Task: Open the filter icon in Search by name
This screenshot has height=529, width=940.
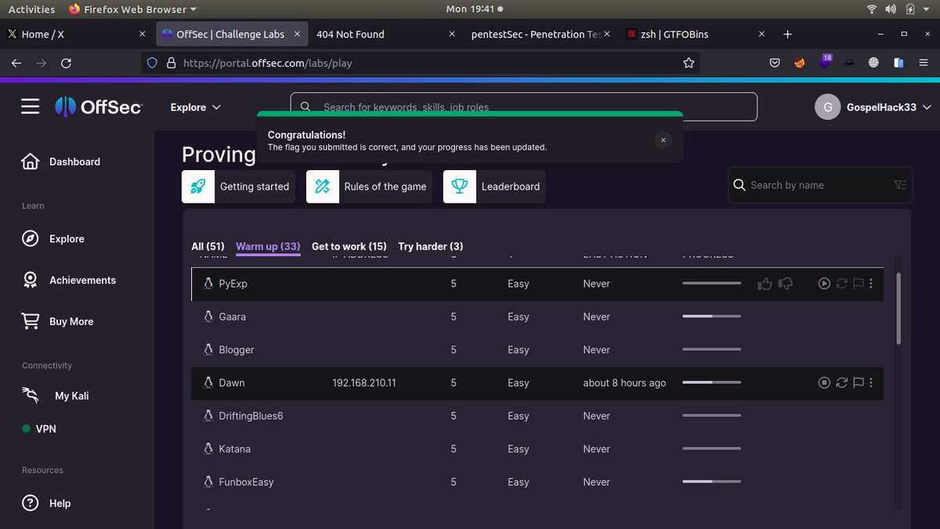Action: click(x=899, y=185)
